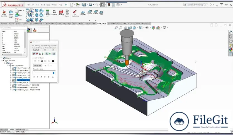Expand the Help question mark dropdown

click(x=214, y=5)
